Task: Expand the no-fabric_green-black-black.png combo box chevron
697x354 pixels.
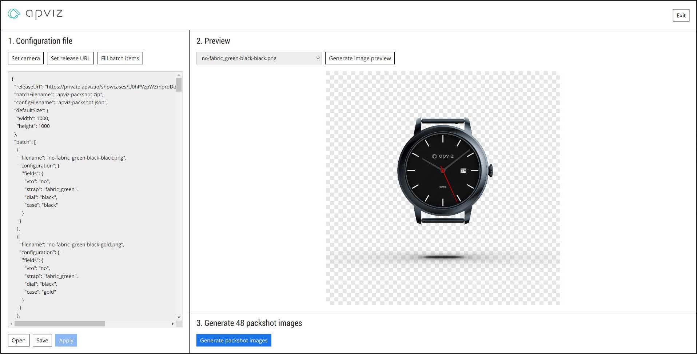Action: 318,58
